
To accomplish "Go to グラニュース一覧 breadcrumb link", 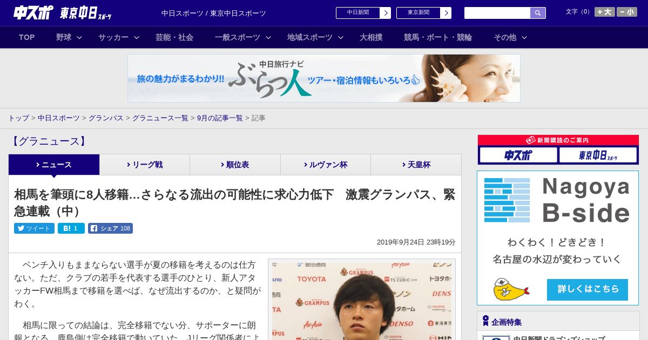I will click(x=160, y=118).
